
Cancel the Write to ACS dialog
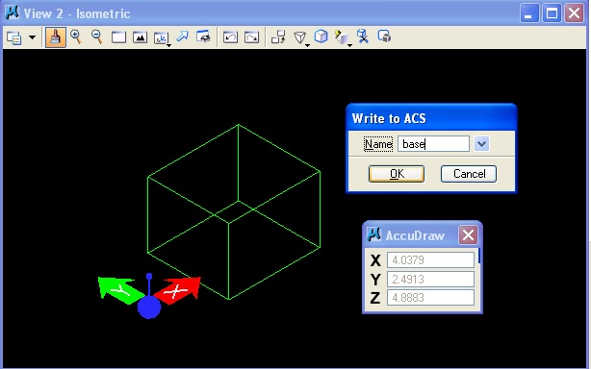click(x=469, y=174)
